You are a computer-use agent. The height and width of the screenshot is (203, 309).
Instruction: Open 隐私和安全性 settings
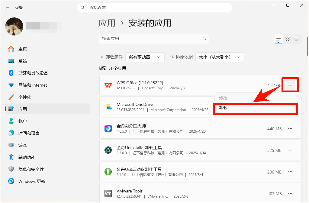coord(47,169)
